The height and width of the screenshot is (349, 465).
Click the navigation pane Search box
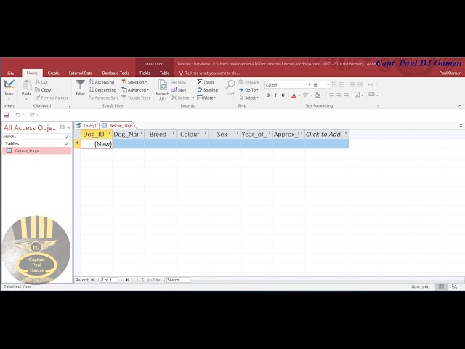coord(33,137)
